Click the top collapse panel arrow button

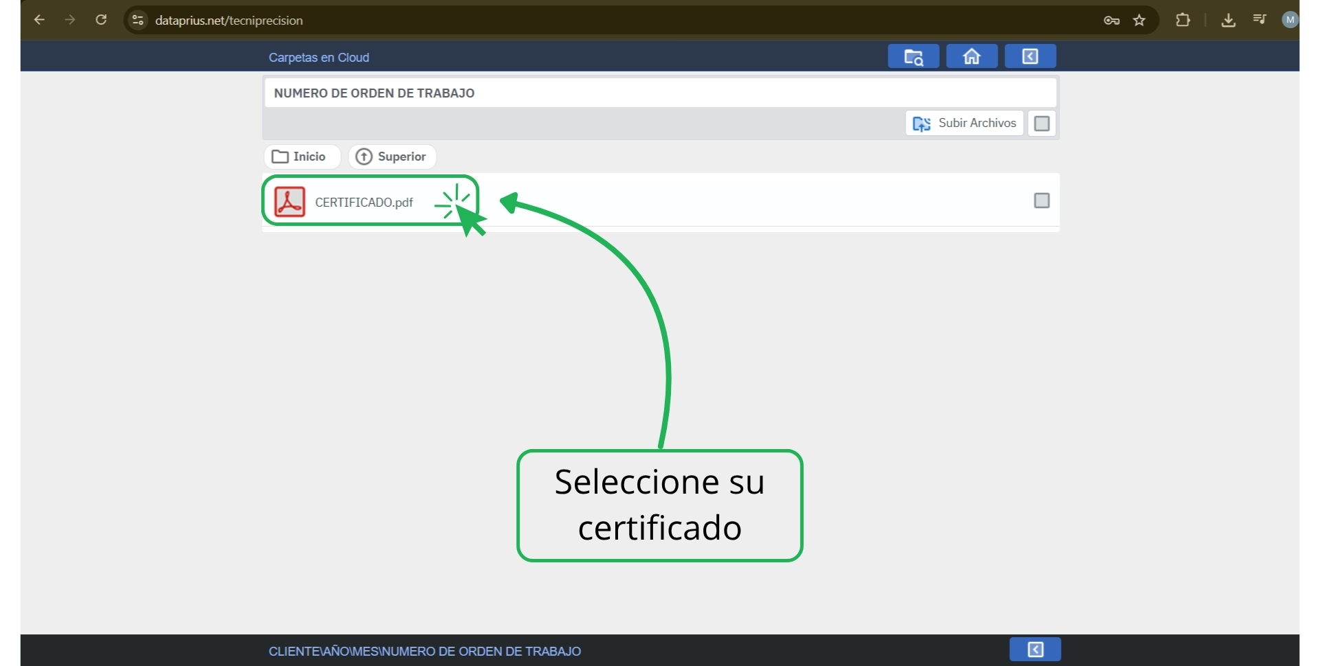click(1030, 56)
